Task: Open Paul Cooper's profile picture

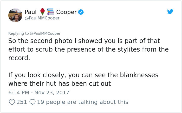Action: click(x=15, y=15)
